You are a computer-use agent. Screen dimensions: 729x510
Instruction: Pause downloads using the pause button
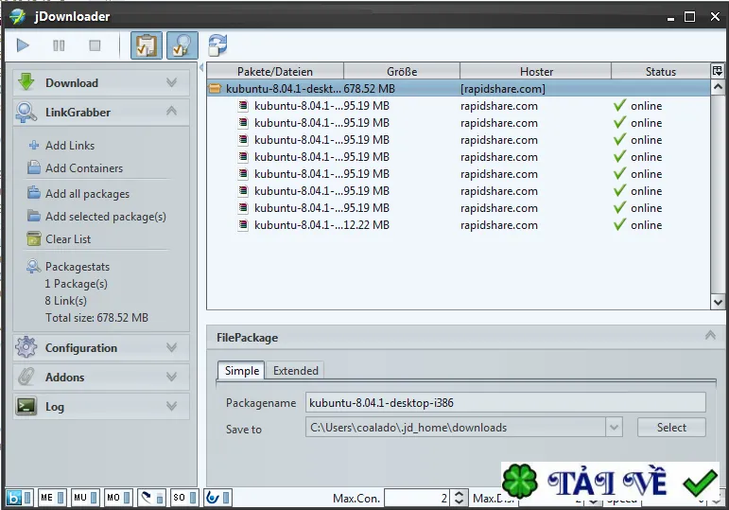coord(59,45)
